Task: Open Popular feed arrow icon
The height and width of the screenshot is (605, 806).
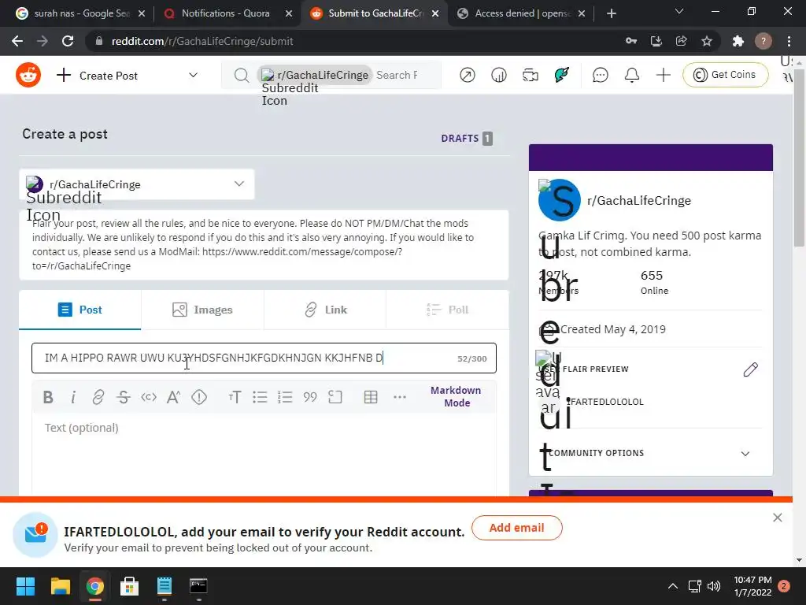Action: pyautogui.click(x=468, y=75)
